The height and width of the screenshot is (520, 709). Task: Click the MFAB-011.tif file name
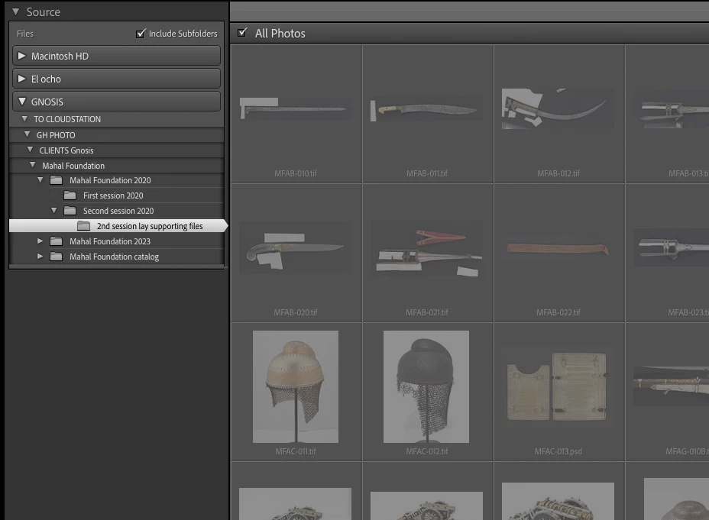tap(427, 173)
